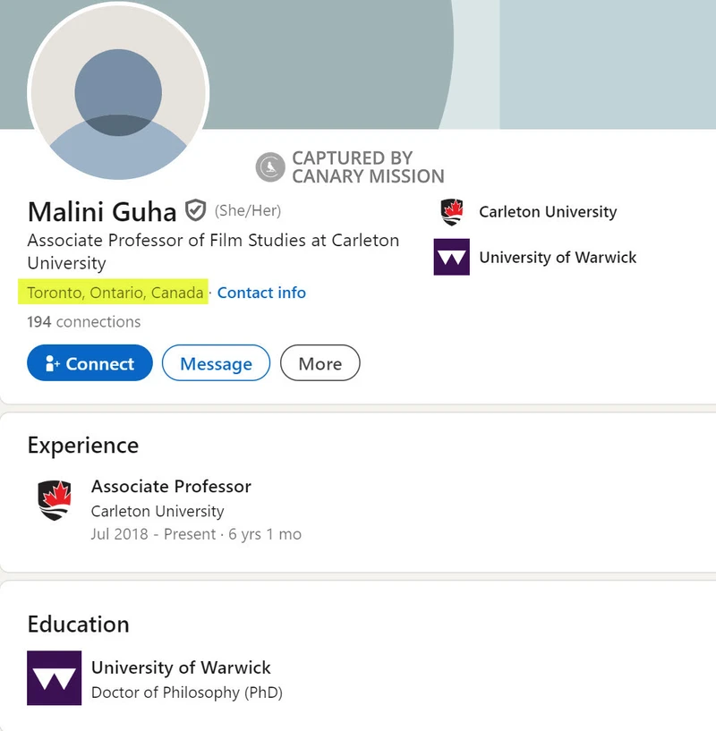Click the Malini Guha profile name
The width and height of the screenshot is (716, 731).
(102, 212)
